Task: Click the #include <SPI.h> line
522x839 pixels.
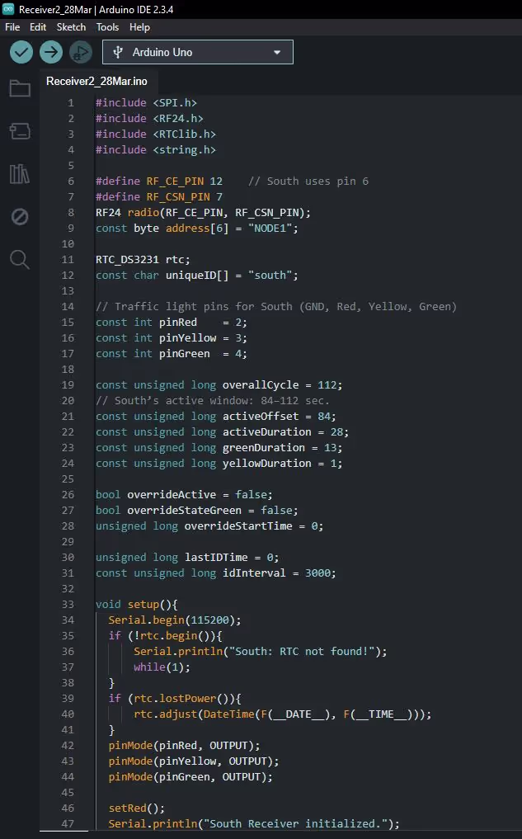Action: (146, 102)
